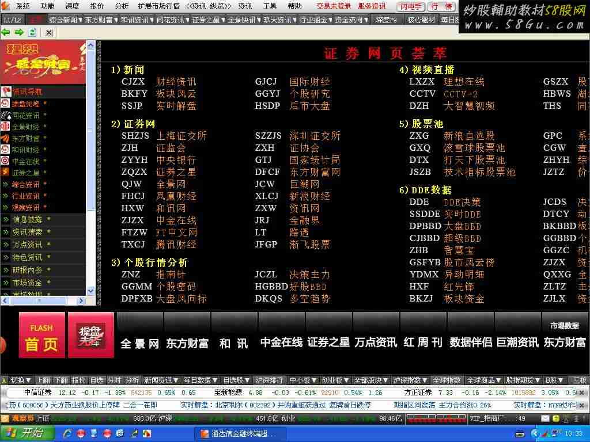The width and height of the screenshot is (590, 442).
Task: Click the 证券之星 sidebar icon
Action: [5, 172]
